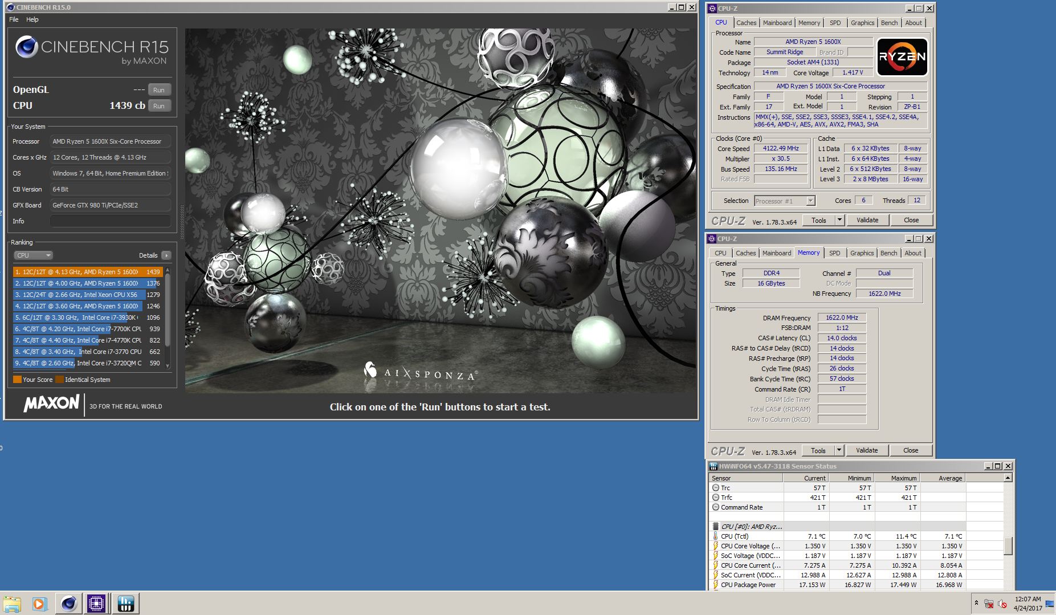Viewport: 1056px width, 615px height.
Task: Click the lightning icon beside SoC Current
Action: [x=716, y=575]
